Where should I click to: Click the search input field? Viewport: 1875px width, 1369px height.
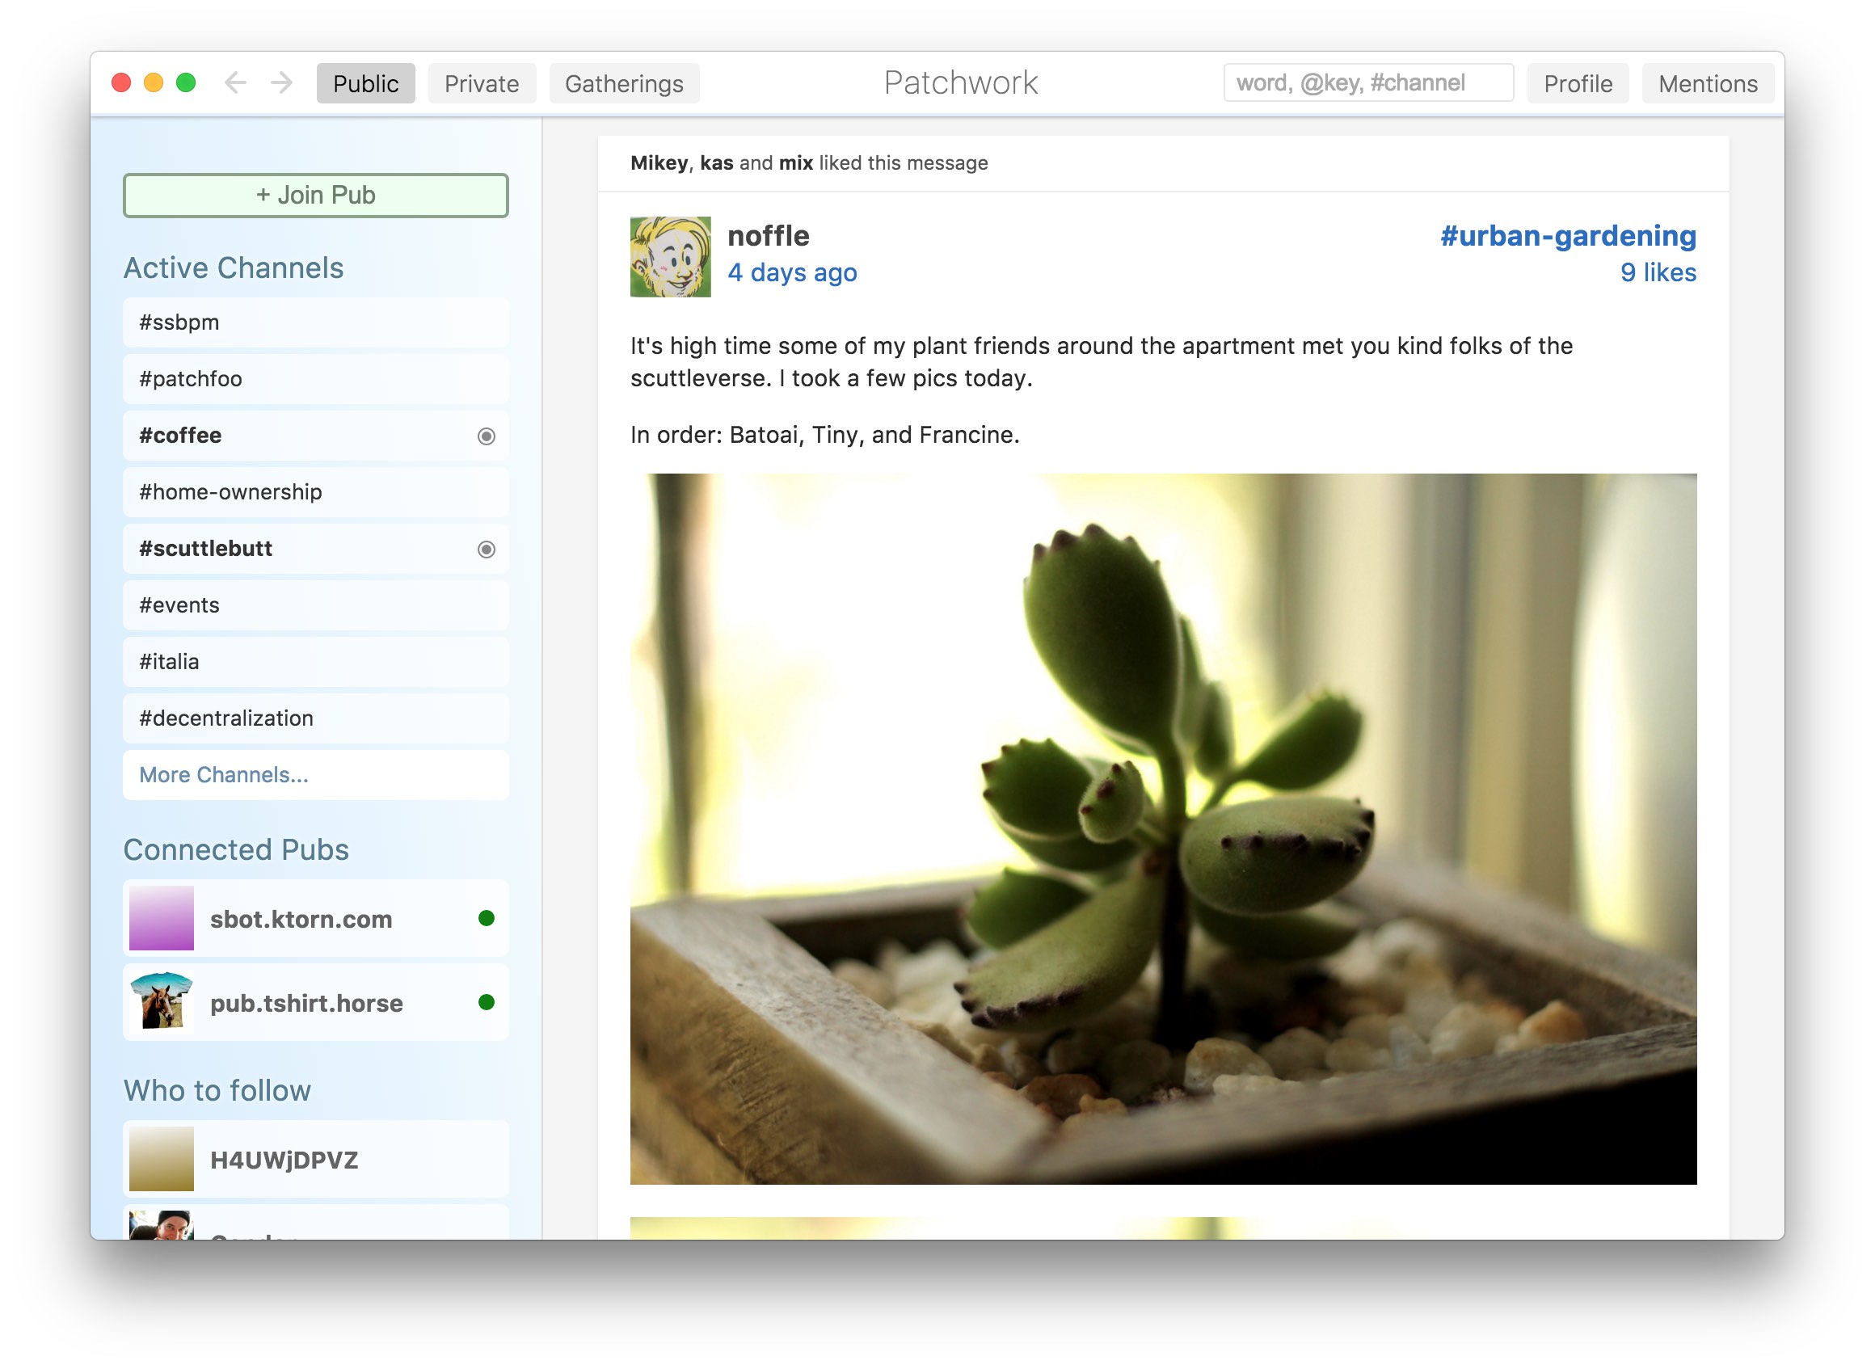coord(1367,82)
